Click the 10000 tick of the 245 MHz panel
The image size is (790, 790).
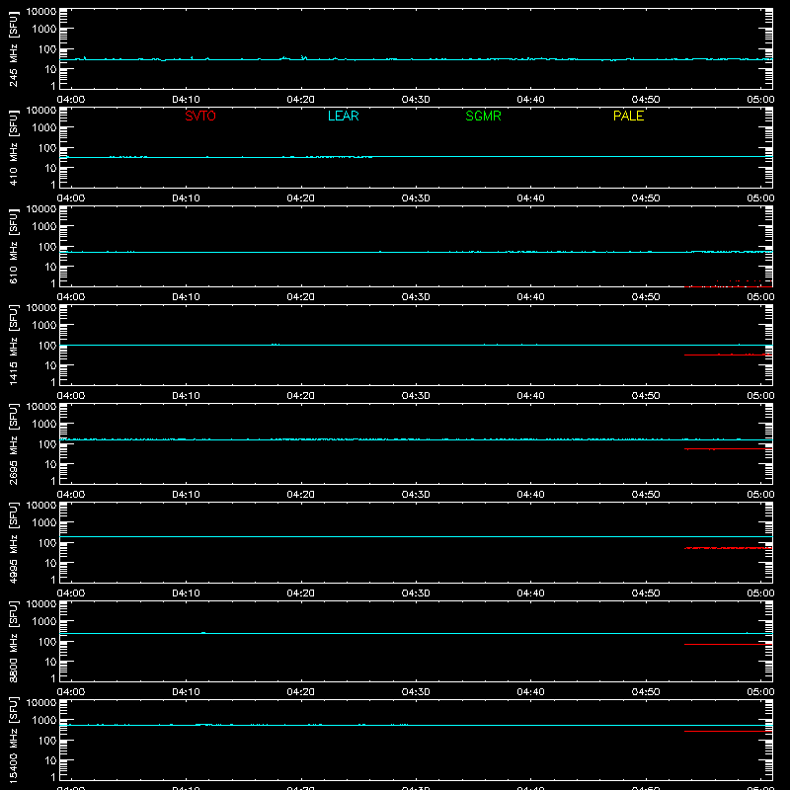(x=41, y=12)
